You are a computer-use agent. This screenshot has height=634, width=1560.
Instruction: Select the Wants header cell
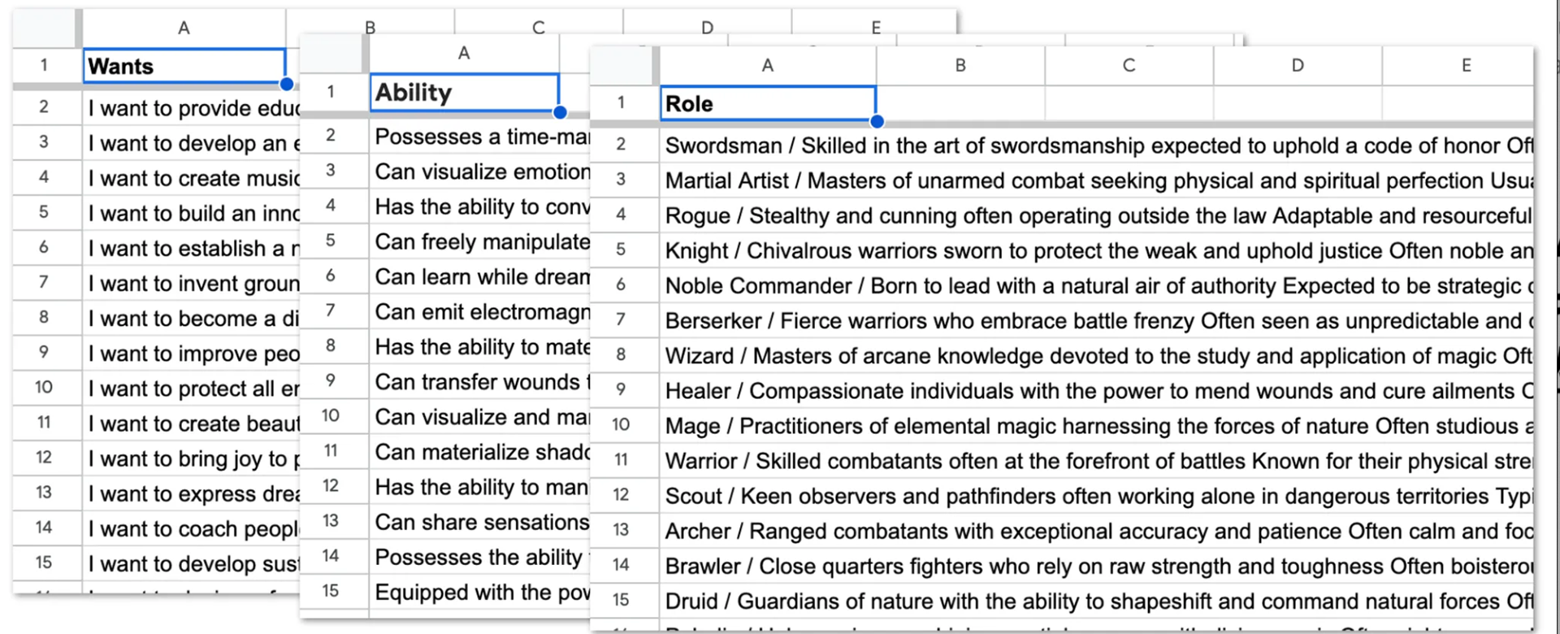tap(184, 66)
